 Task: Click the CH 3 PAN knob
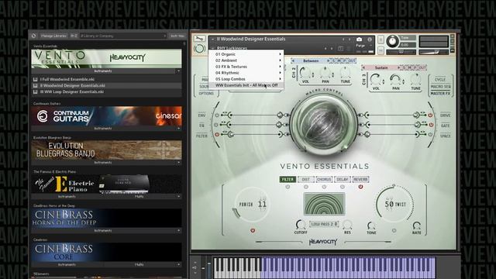pyautogui.click(x=395, y=79)
